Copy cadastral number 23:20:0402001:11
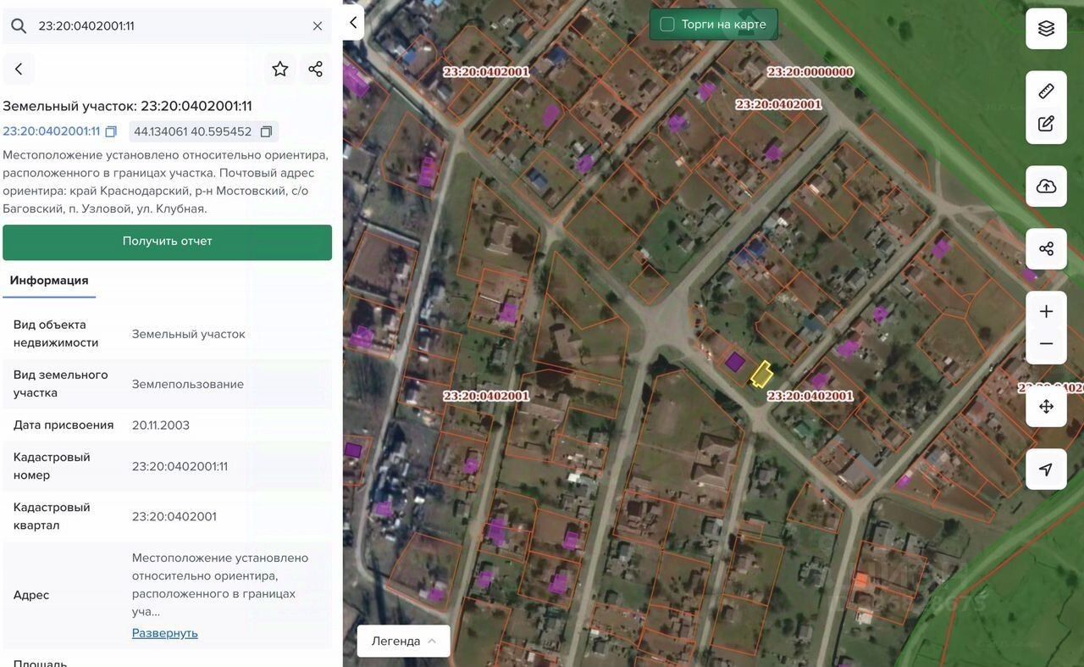1084x667 pixels. coord(111,131)
